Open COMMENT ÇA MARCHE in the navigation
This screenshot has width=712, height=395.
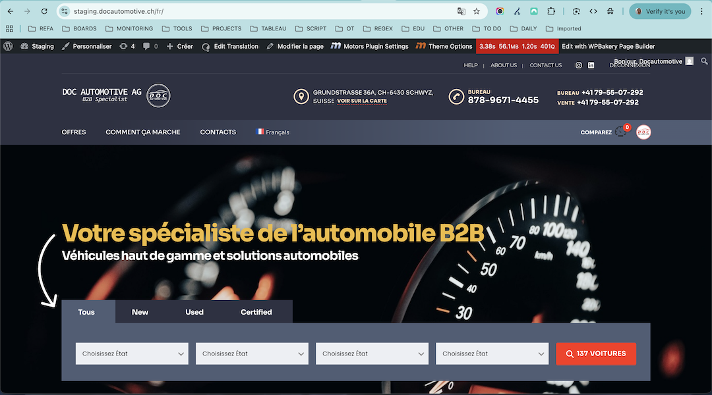[143, 132]
